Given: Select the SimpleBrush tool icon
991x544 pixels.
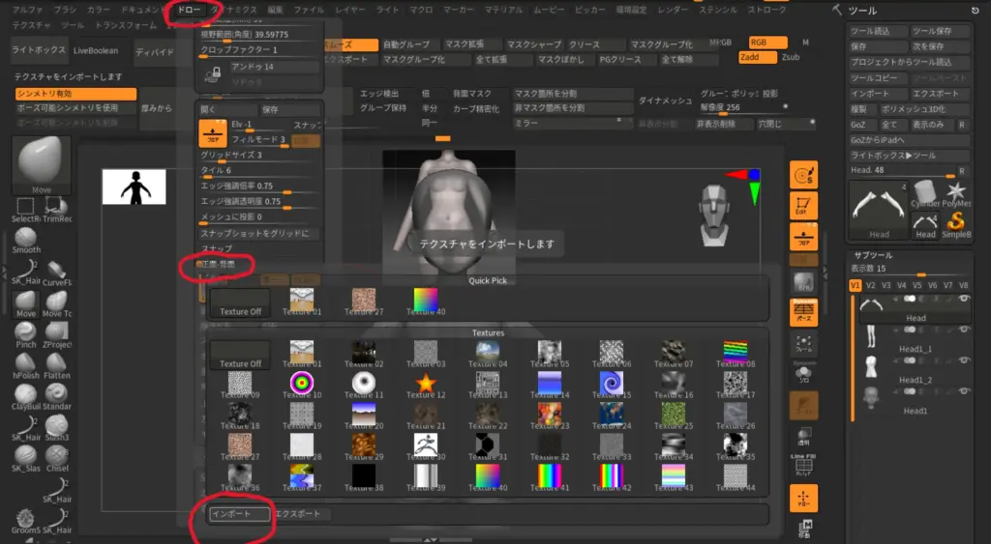Looking at the screenshot, I should (956, 225).
